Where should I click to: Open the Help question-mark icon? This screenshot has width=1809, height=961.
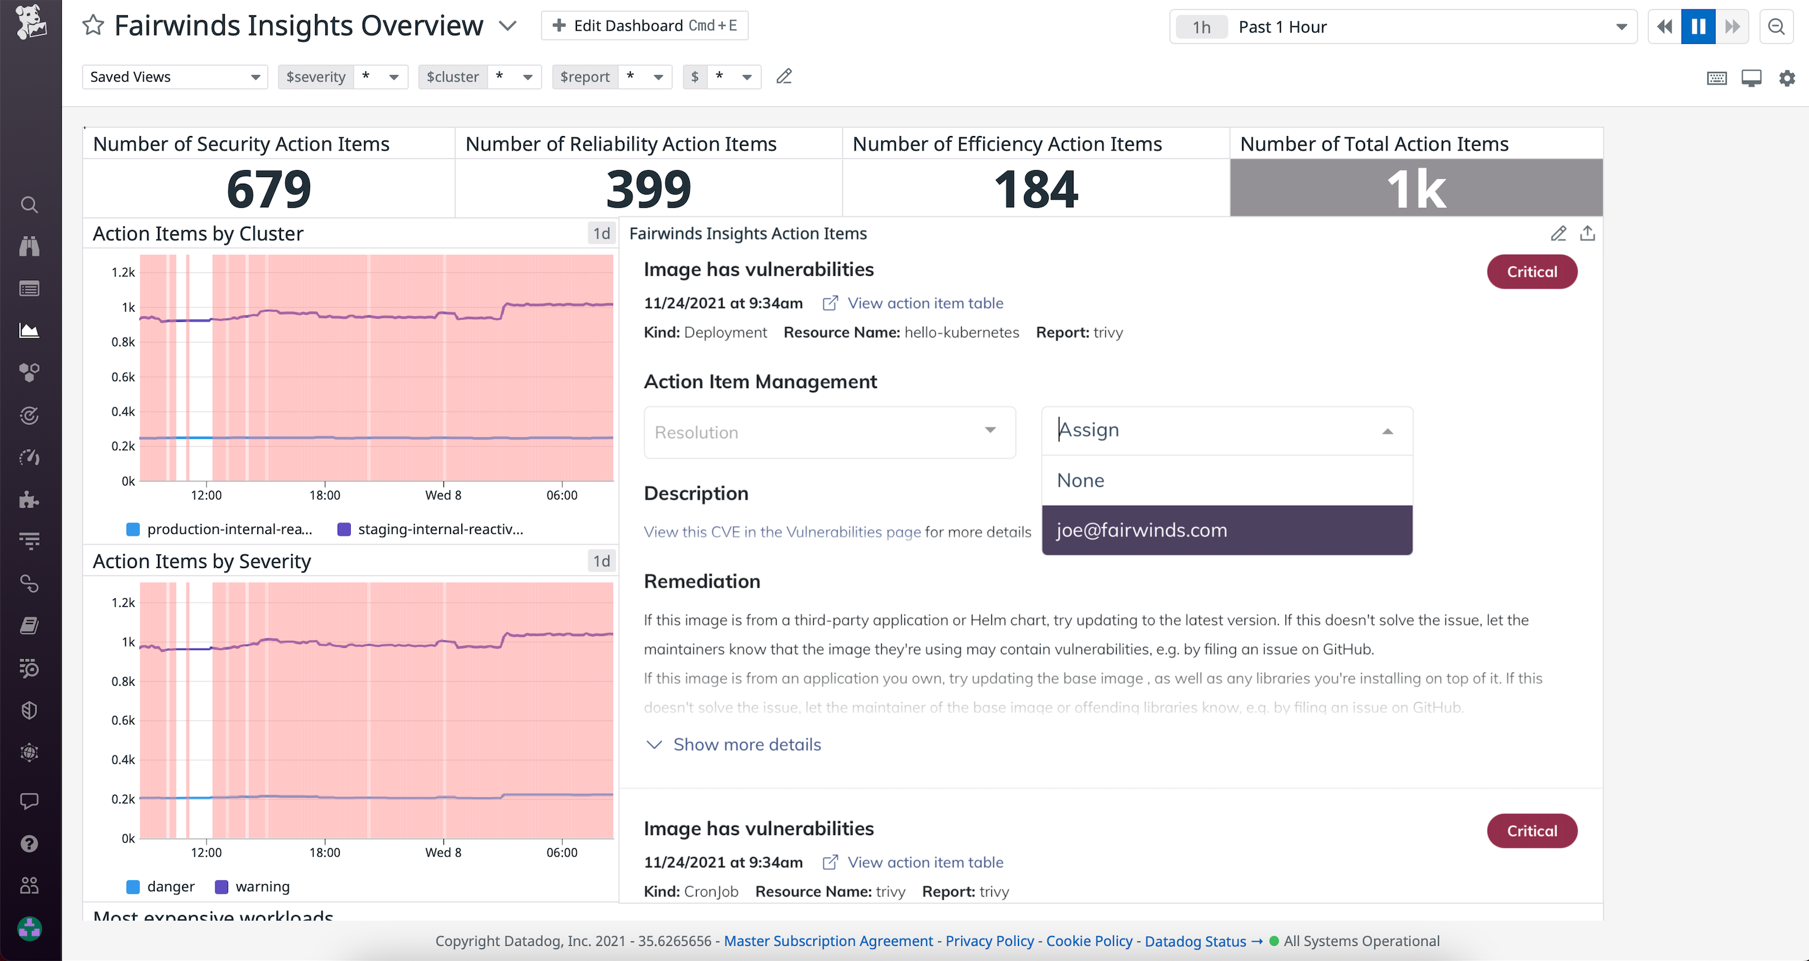[x=30, y=843]
